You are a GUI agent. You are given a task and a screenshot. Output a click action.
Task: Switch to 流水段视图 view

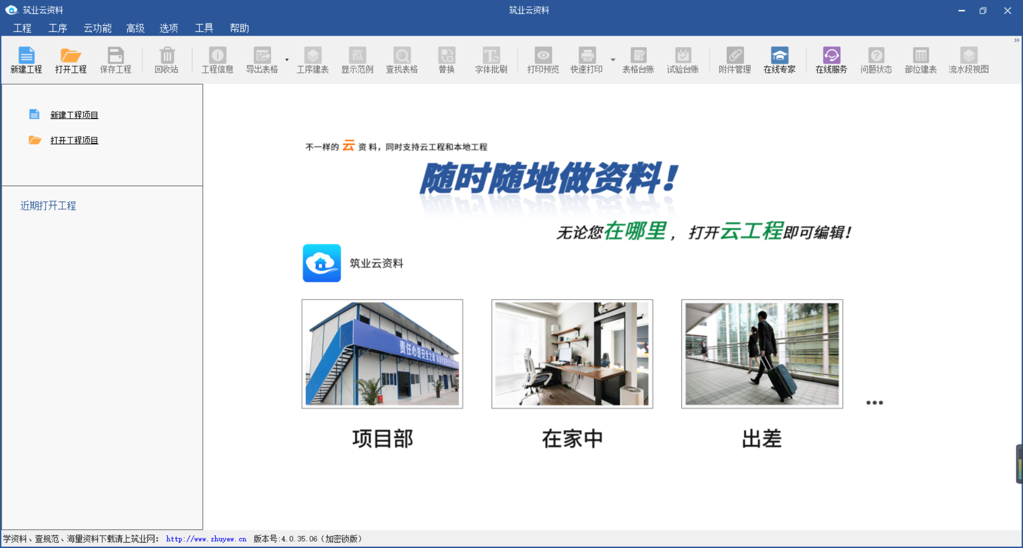[969, 60]
